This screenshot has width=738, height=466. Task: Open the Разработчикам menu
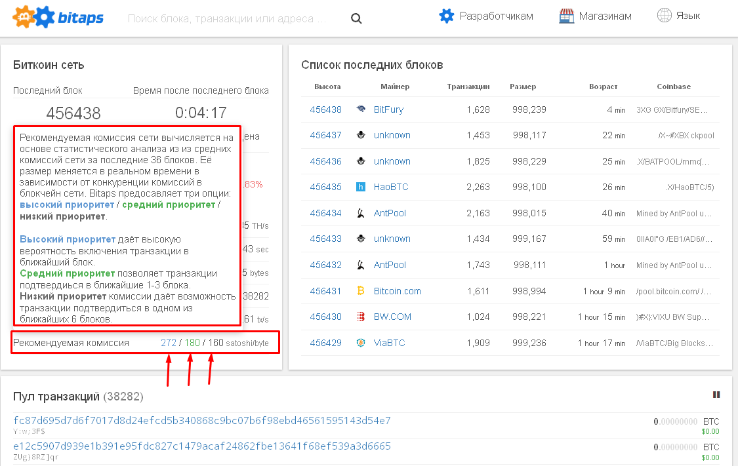click(x=496, y=16)
